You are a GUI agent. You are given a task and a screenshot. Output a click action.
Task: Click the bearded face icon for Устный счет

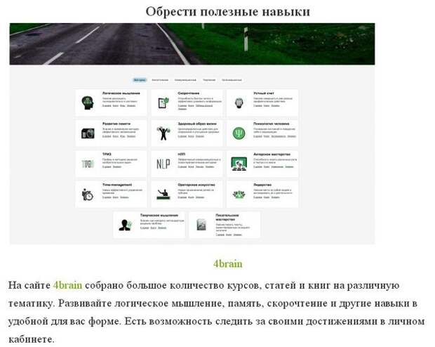(x=239, y=103)
